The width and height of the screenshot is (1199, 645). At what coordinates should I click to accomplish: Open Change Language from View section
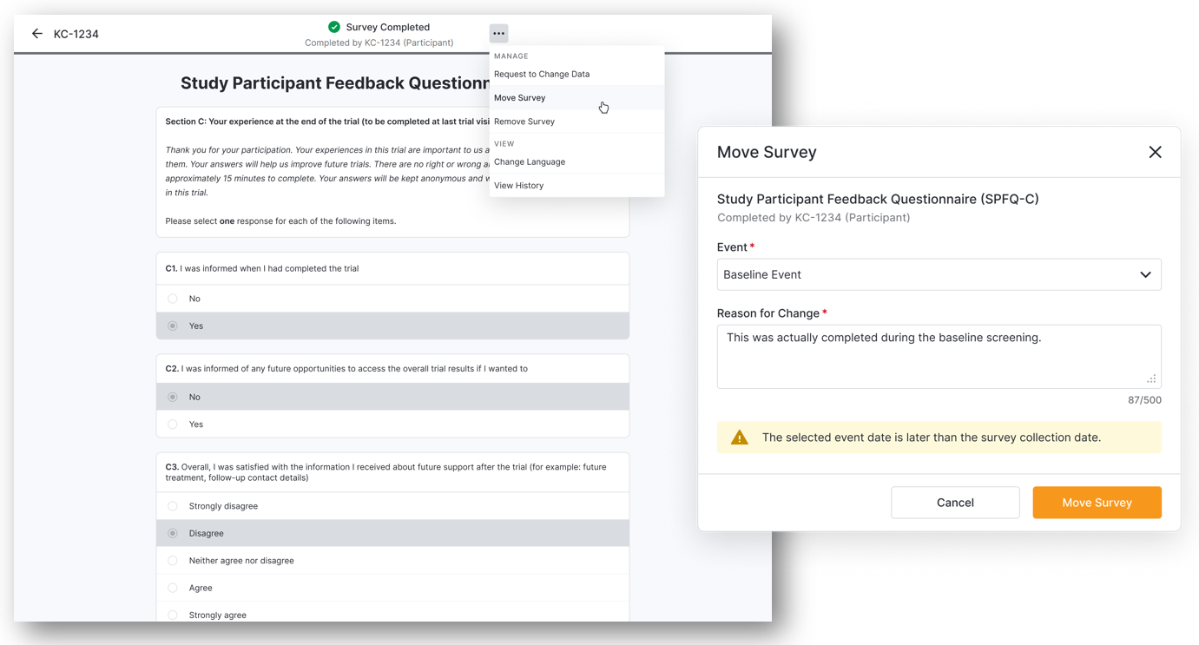pyautogui.click(x=530, y=161)
